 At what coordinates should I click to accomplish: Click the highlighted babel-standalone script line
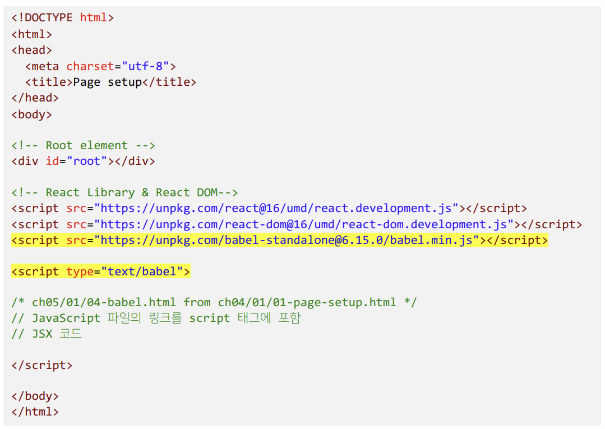[280, 241]
